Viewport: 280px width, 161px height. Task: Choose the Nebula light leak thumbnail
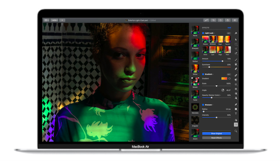pyautogui.click(x=205, y=40)
